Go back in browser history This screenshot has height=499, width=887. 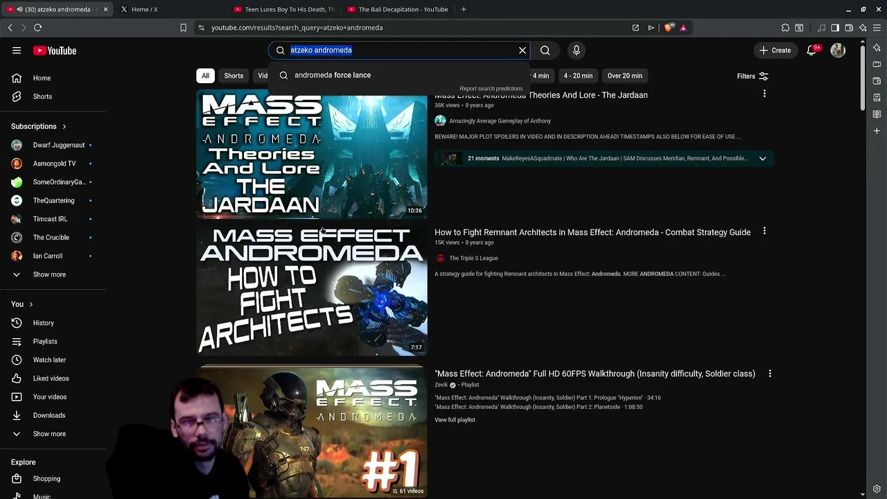(10, 28)
